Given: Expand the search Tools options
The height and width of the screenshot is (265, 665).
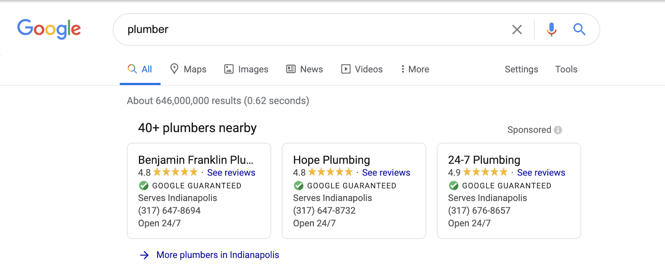Looking at the screenshot, I should point(566,69).
